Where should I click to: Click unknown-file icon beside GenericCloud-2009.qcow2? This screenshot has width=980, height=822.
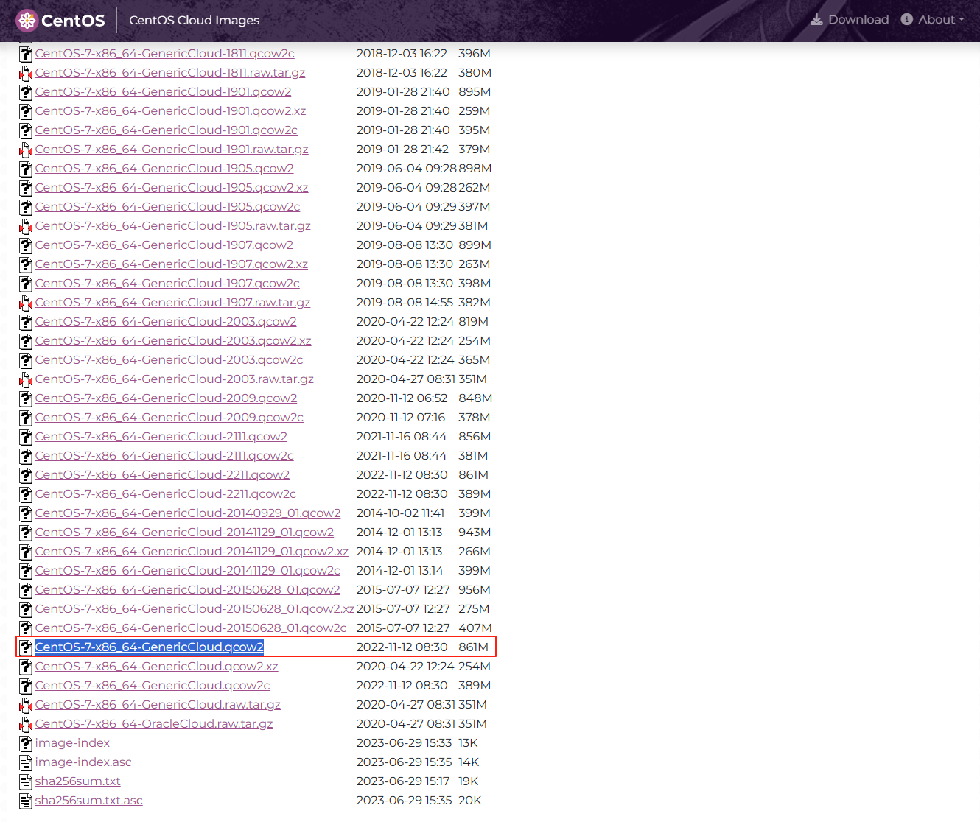pos(26,398)
